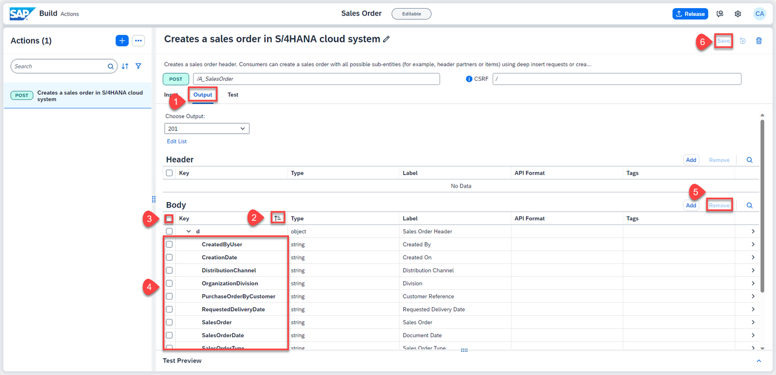Viewport: 776px width, 375px height.
Task: Open details arrow for d row
Action: (753, 232)
